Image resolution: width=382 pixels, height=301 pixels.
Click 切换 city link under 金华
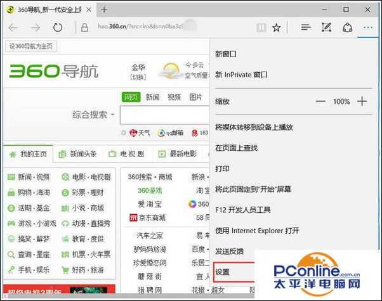coord(138,77)
